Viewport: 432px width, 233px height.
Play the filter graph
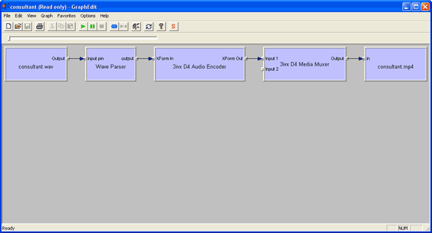pos(83,26)
